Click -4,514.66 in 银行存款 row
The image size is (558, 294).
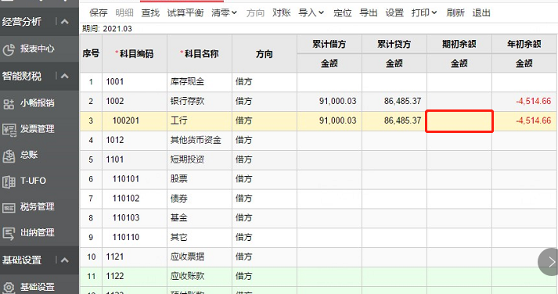pos(534,102)
